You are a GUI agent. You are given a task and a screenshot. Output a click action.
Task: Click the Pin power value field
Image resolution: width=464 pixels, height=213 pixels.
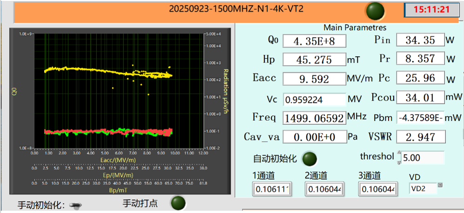419,40
